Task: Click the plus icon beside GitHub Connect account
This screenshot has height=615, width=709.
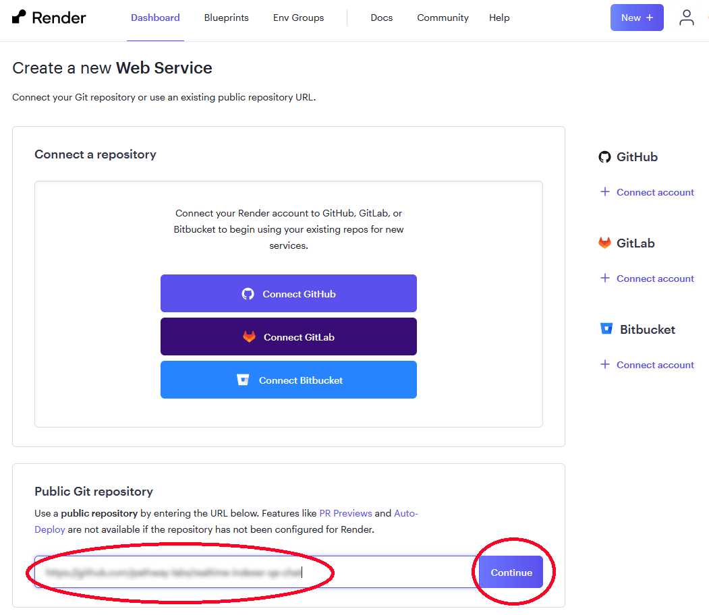Action: pyautogui.click(x=605, y=192)
